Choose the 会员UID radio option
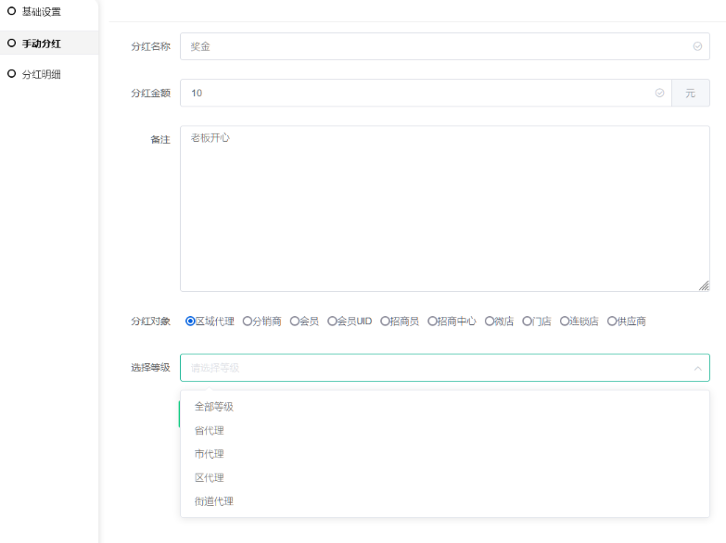 click(x=332, y=322)
